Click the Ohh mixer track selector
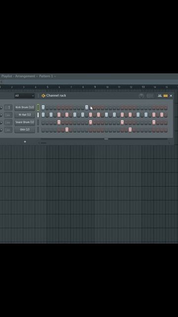This screenshot has height=317, width=178. [x=8, y=130]
